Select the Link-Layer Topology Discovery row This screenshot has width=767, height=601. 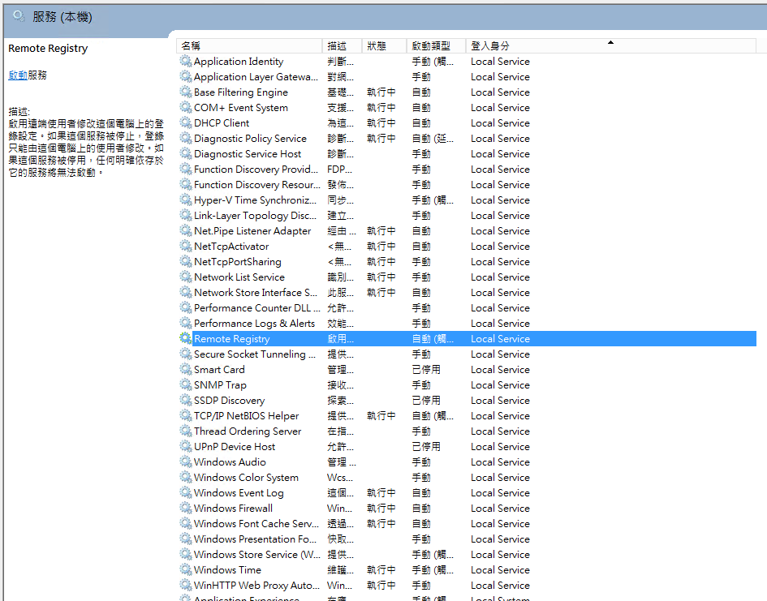click(x=467, y=216)
